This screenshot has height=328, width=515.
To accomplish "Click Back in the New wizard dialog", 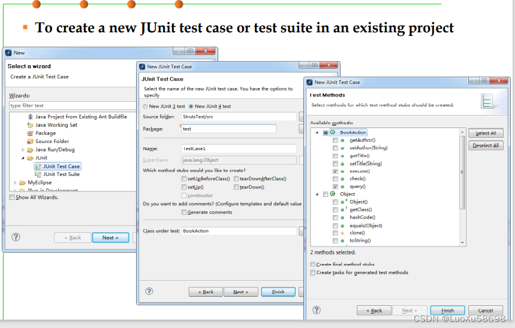I will click(x=73, y=238).
